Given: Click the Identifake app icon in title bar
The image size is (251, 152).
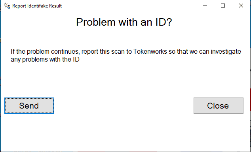Looking at the screenshot, I should pyautogui.click(x=7, y=6).
